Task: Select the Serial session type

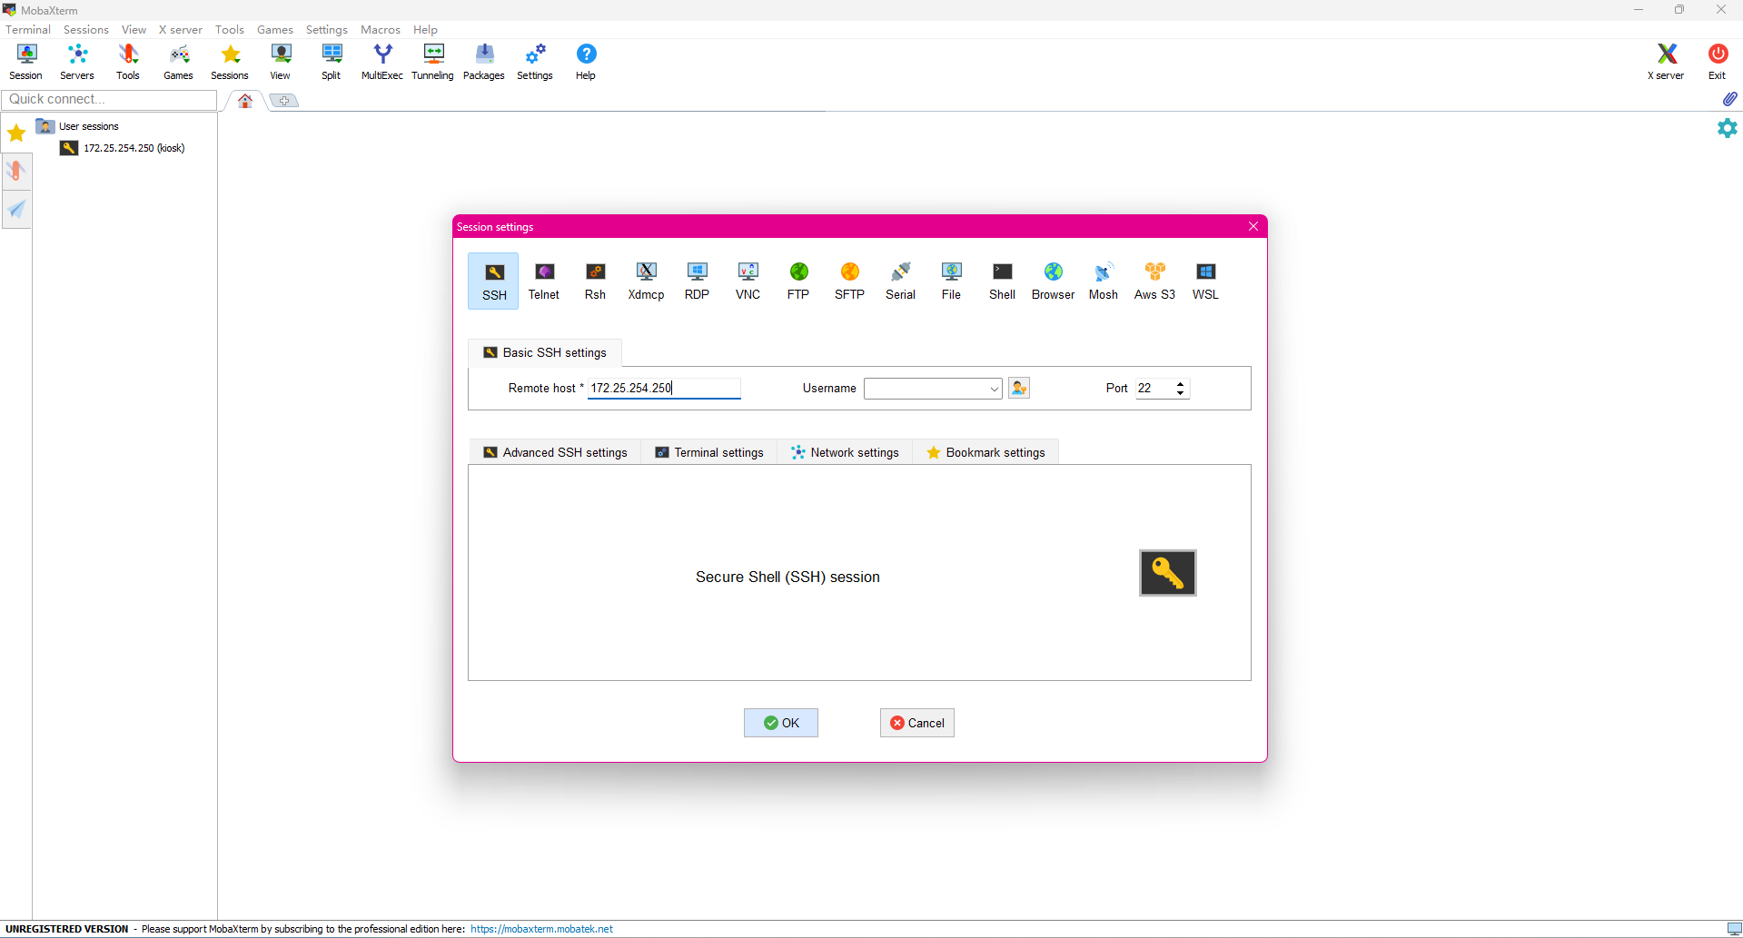Action: click(x=900, y=281)
